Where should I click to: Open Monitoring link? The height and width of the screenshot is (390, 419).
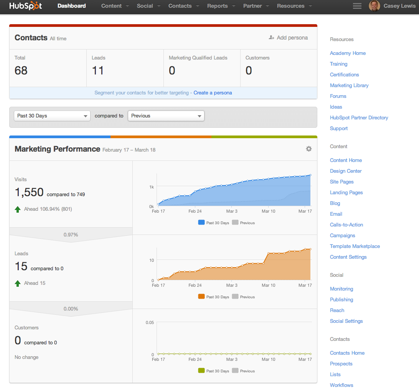point(341,289)
